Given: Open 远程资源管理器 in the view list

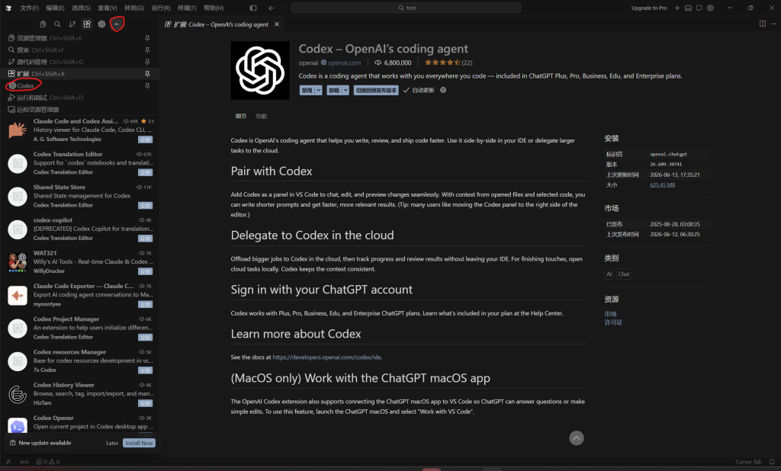Looking at the screenshot, I should pyautogui.click(x=79, y=110).
